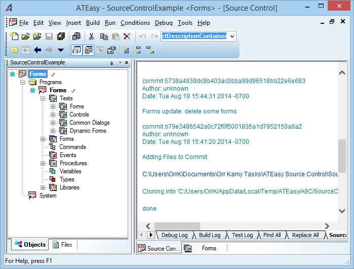This screenshot has height=269, width=354.
Task: Click the Insert object below toolbar icon
Action: [x=150, y=50]
